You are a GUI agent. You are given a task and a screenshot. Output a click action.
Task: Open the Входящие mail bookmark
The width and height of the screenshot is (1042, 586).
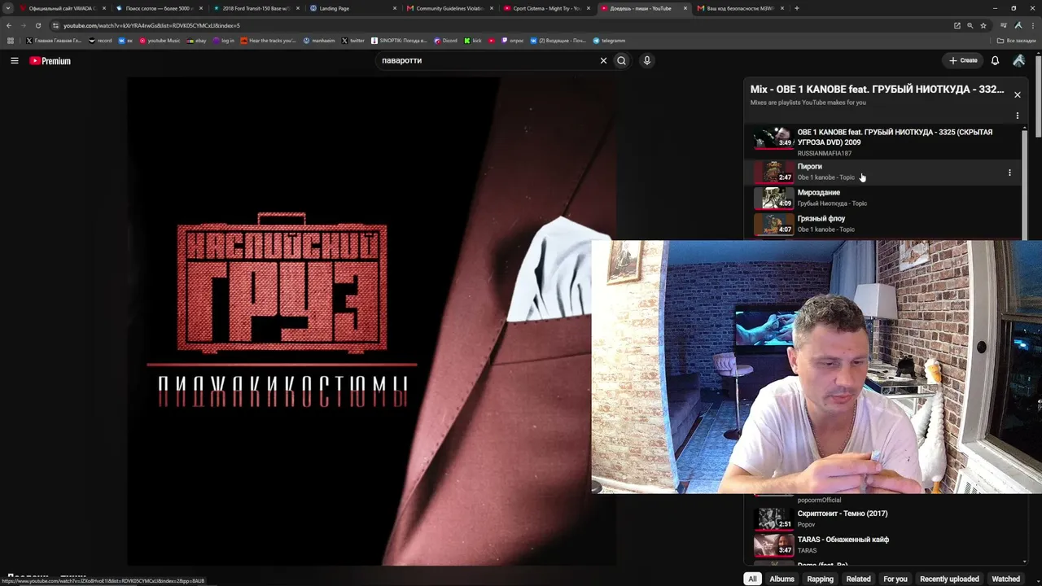pyautogui.click(x=558, y=41)
